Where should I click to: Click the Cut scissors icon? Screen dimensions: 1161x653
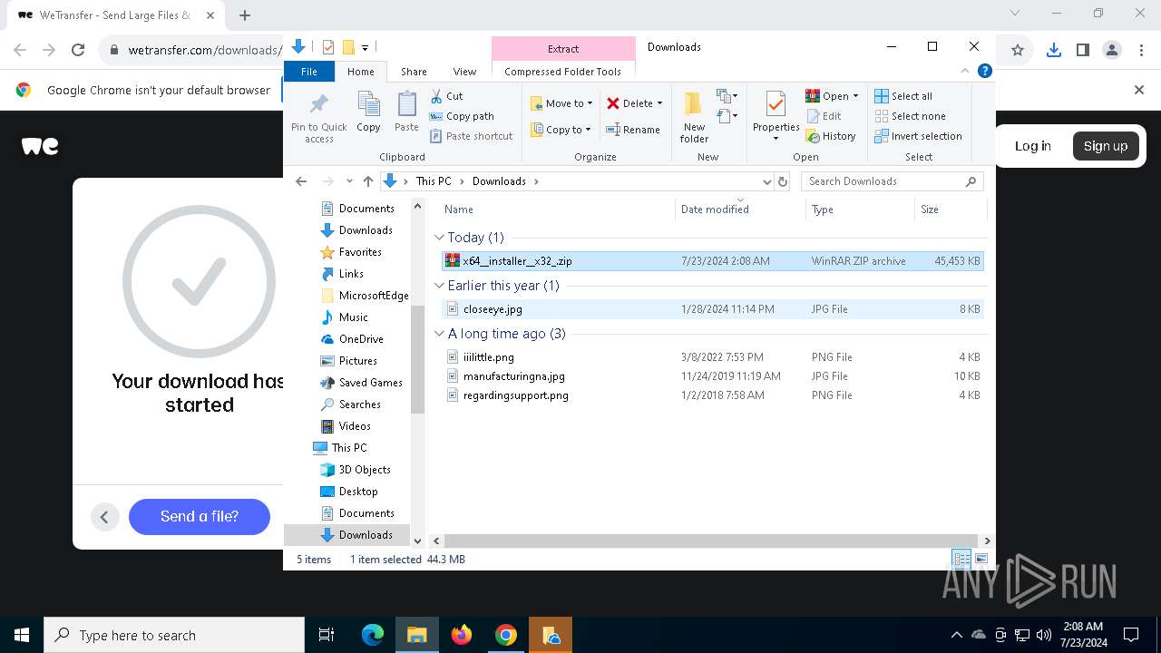(436, 96)
